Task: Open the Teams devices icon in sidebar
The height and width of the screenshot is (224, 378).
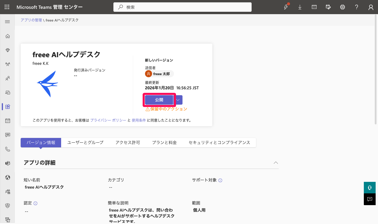Action: pos(8,93)
